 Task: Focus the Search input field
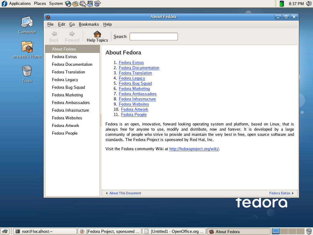pos(154,37)
